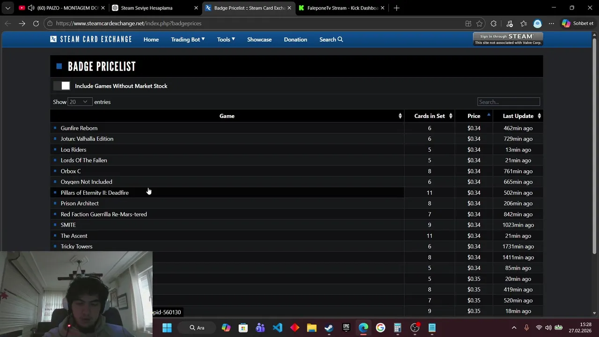Open the browser Settings and more menu
Image resolution: width=599 pixels, height=337 pixels.
552,23
